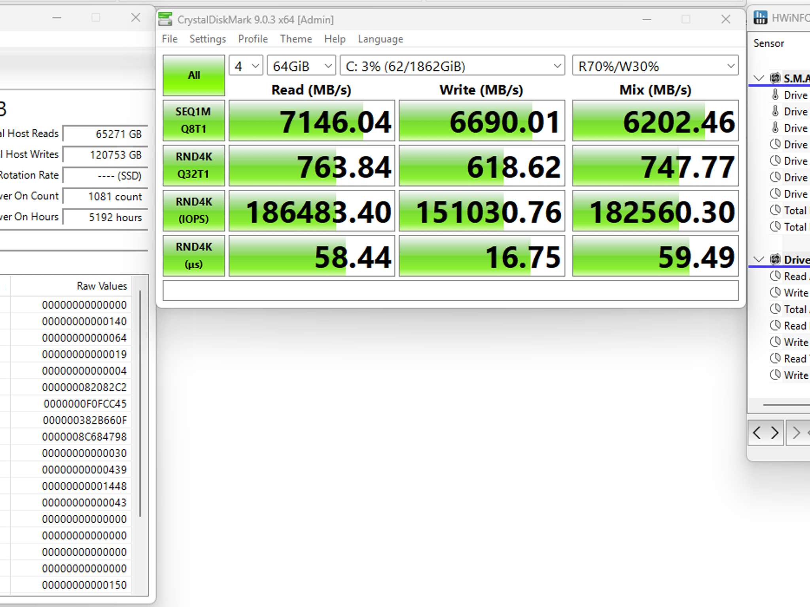Viewport: 810px width, 607px height.
Task: Open the Help menu
Action: [x=335, y=39]
